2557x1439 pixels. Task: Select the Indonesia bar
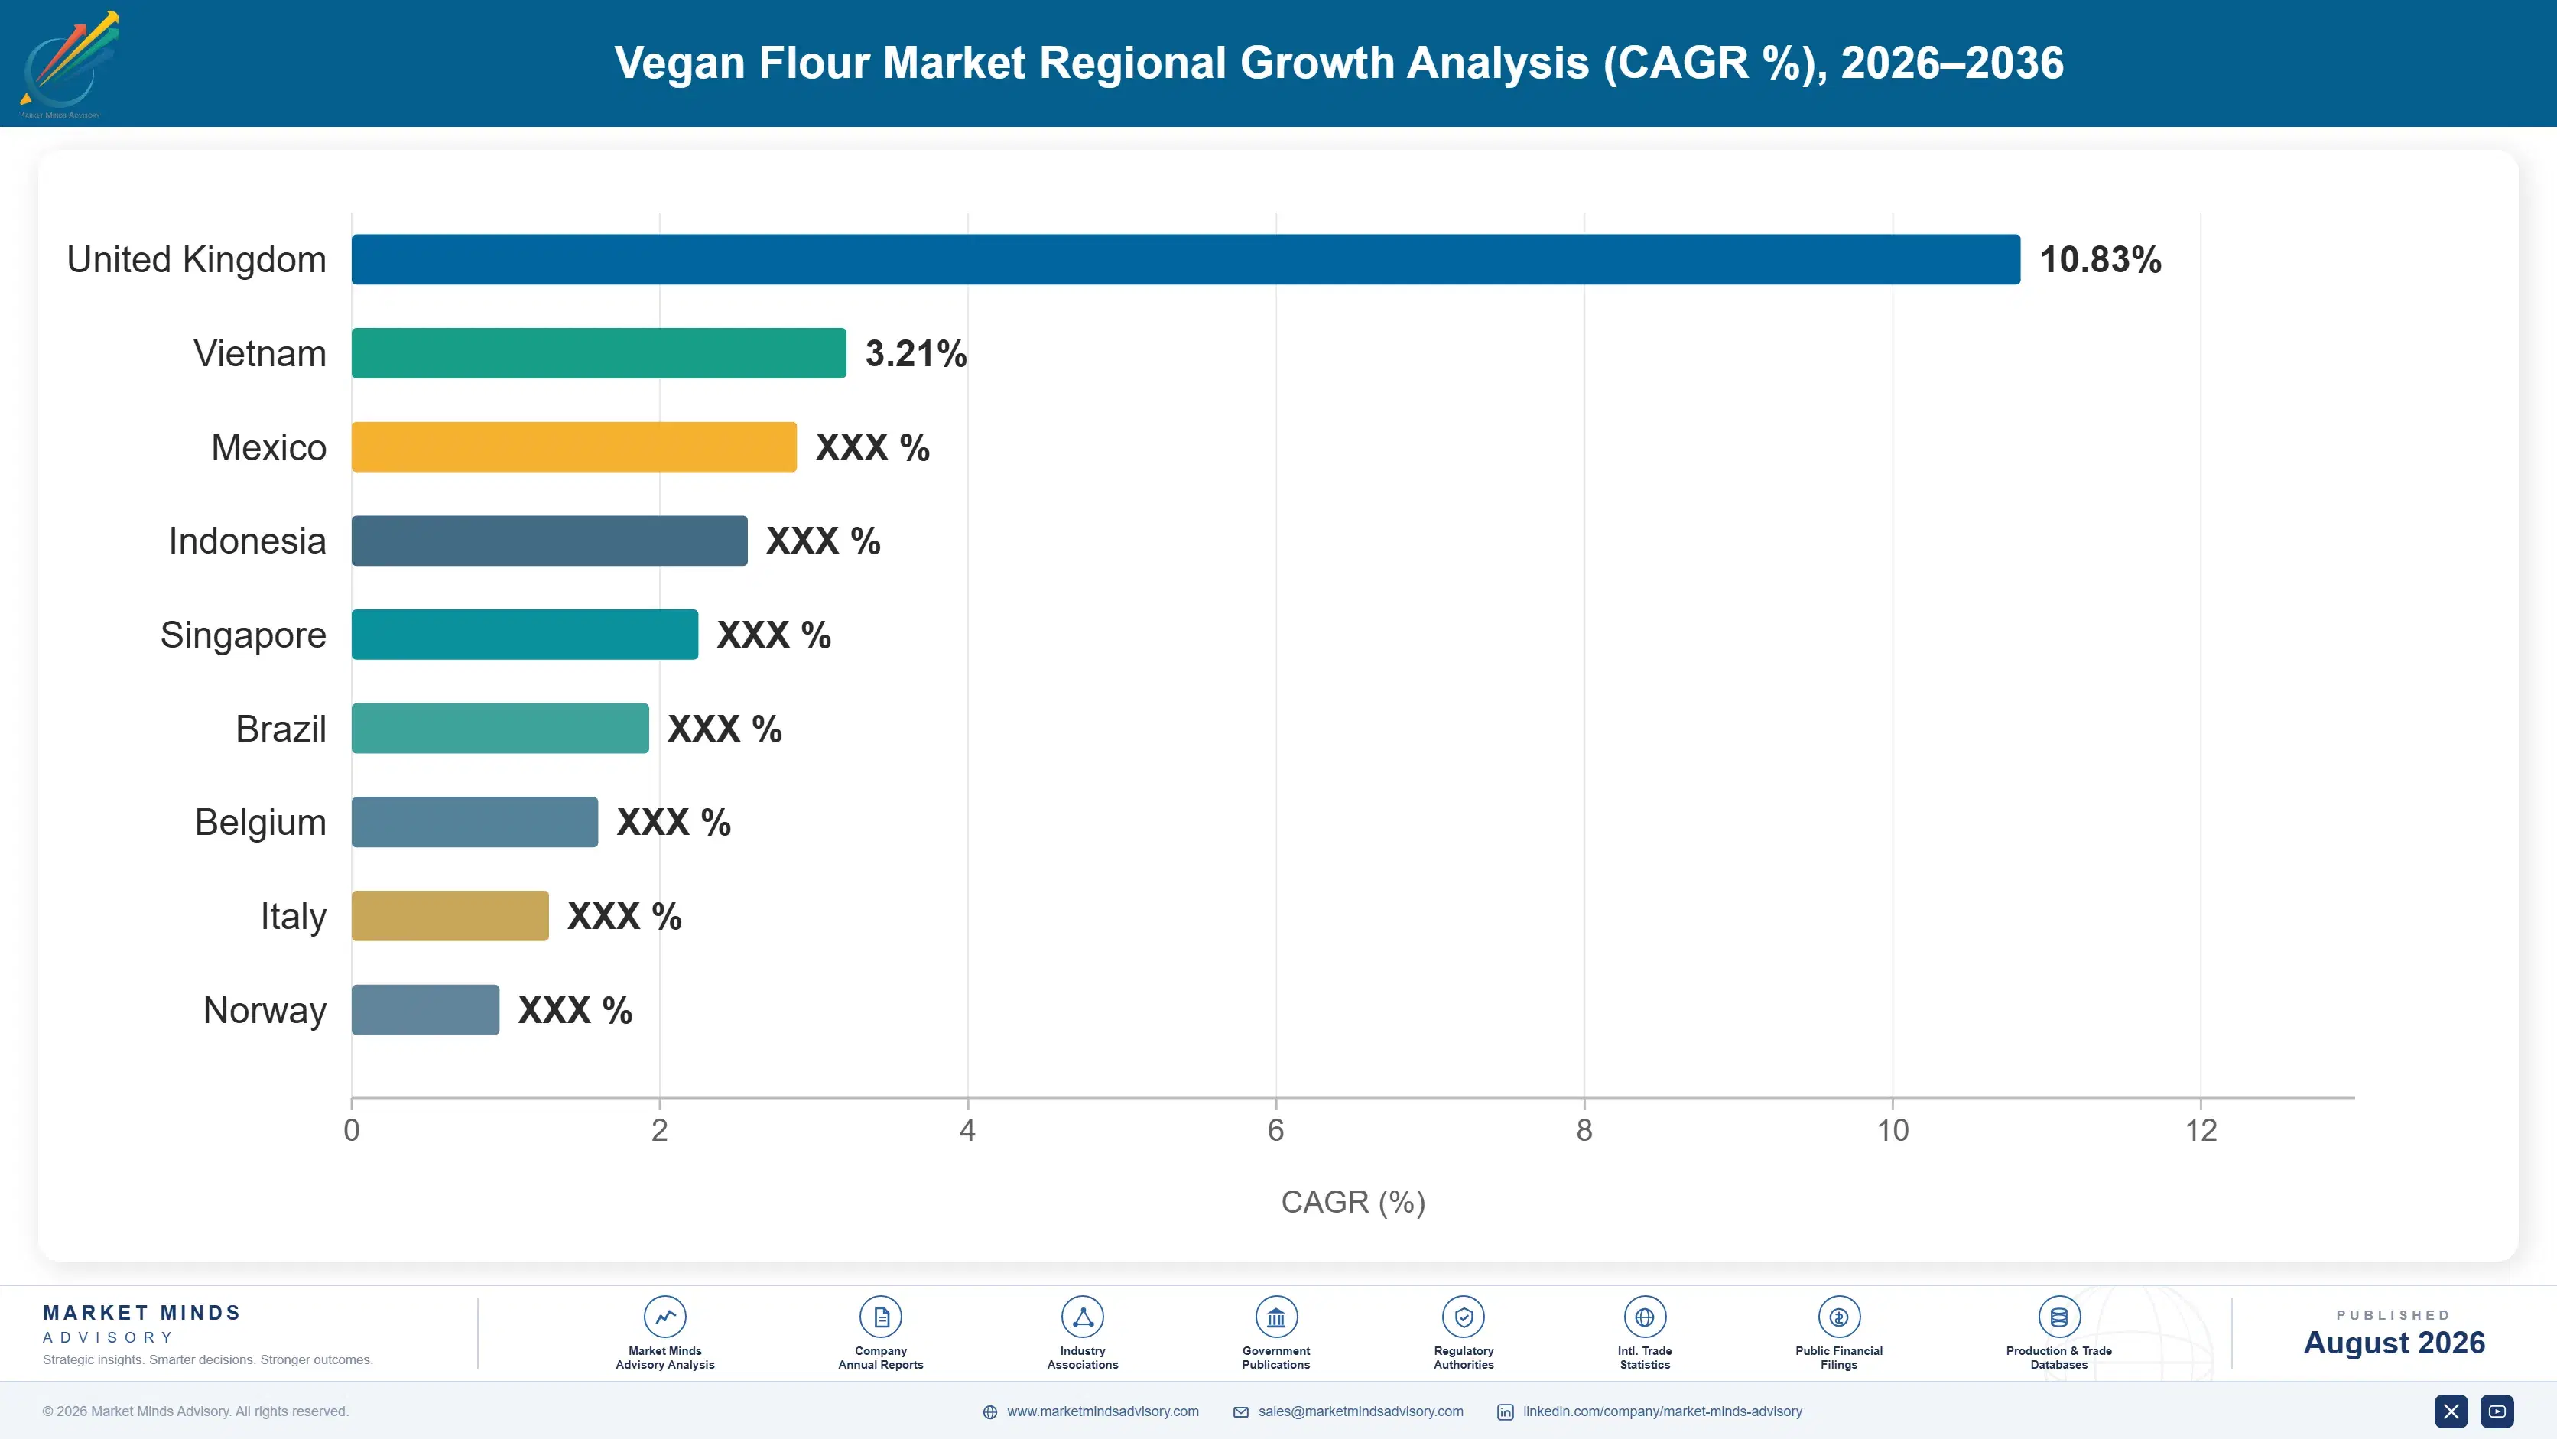coord(549,541)
